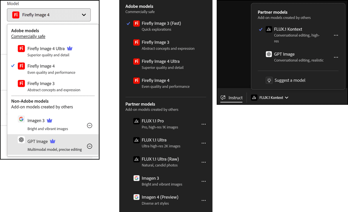Click the checkmark beside FLUX.1 Kontext
This screenshot has height=212, width=348.
coord(260,29)
